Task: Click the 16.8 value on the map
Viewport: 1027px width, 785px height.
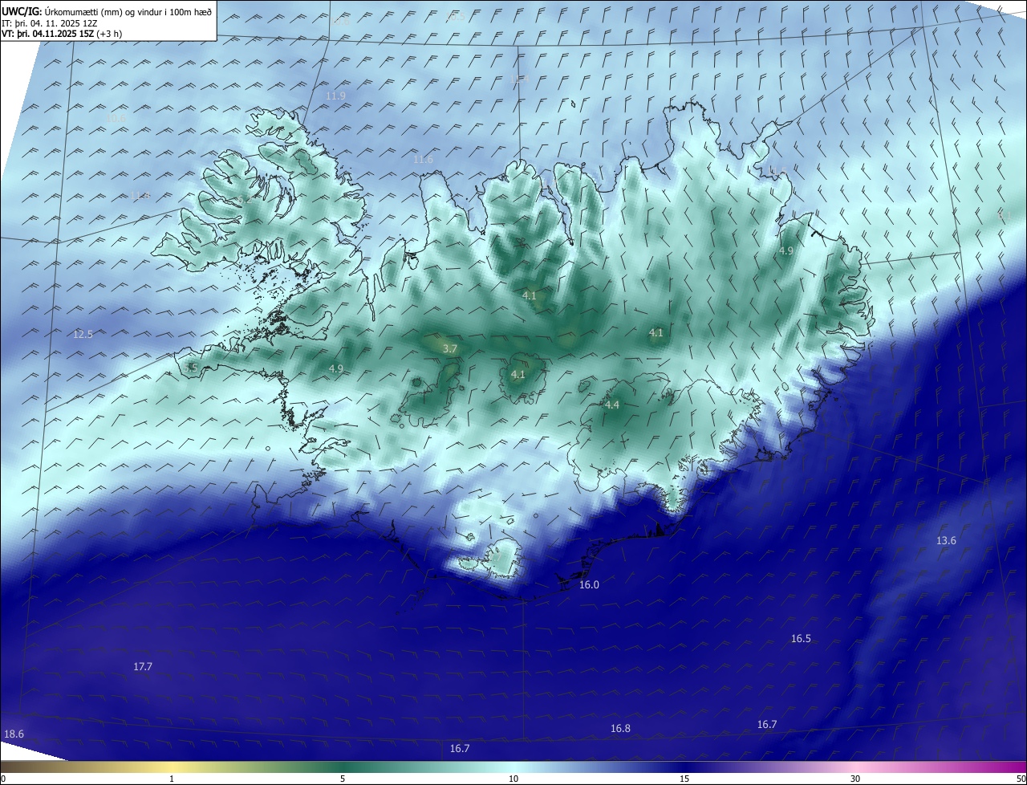Action: click(620, 728)
